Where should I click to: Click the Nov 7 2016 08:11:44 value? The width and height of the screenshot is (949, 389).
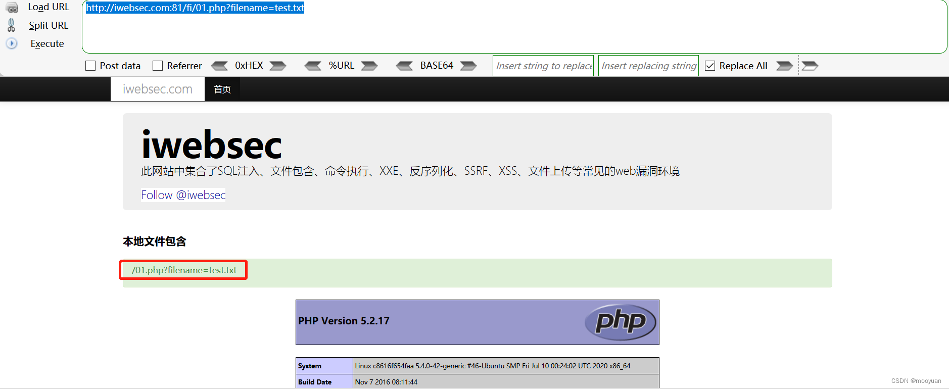point(386,382)
